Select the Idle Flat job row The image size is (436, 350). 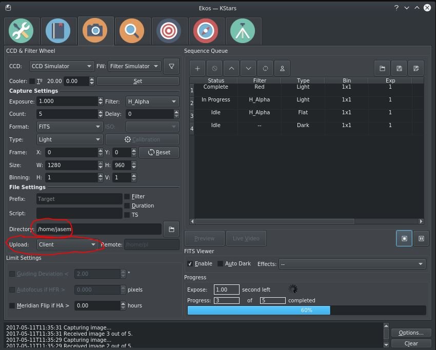(x=307, y=115)
